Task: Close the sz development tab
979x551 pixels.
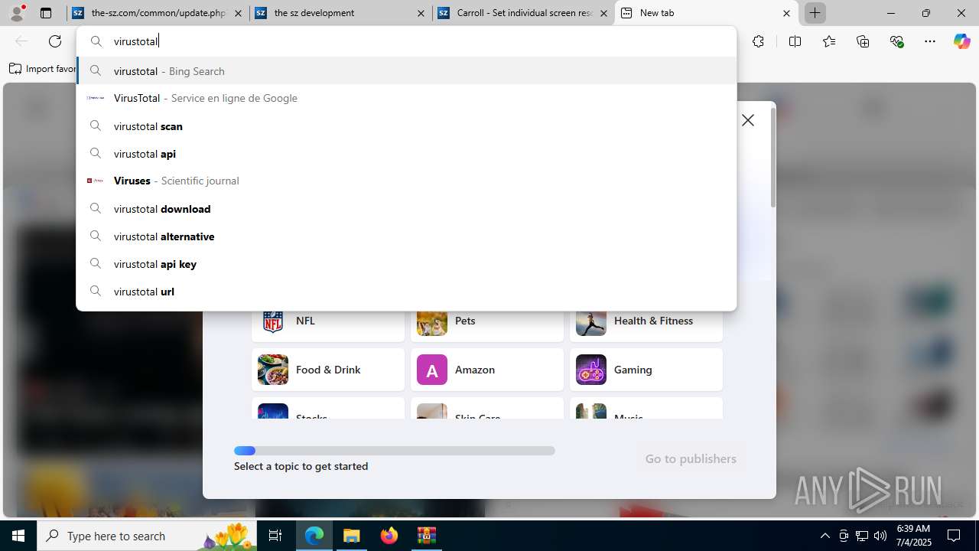Action: point(421,13)
